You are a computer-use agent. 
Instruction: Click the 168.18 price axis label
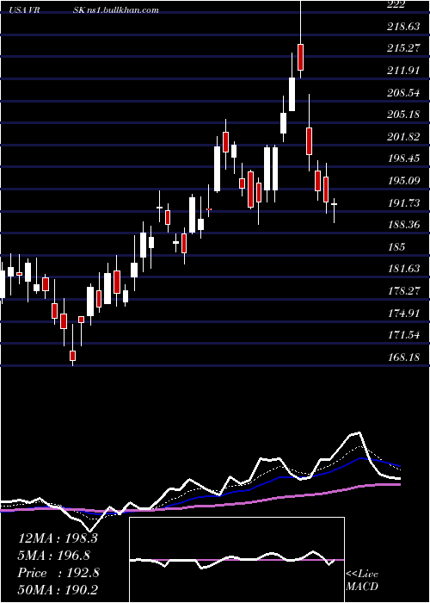pos(402,357)
